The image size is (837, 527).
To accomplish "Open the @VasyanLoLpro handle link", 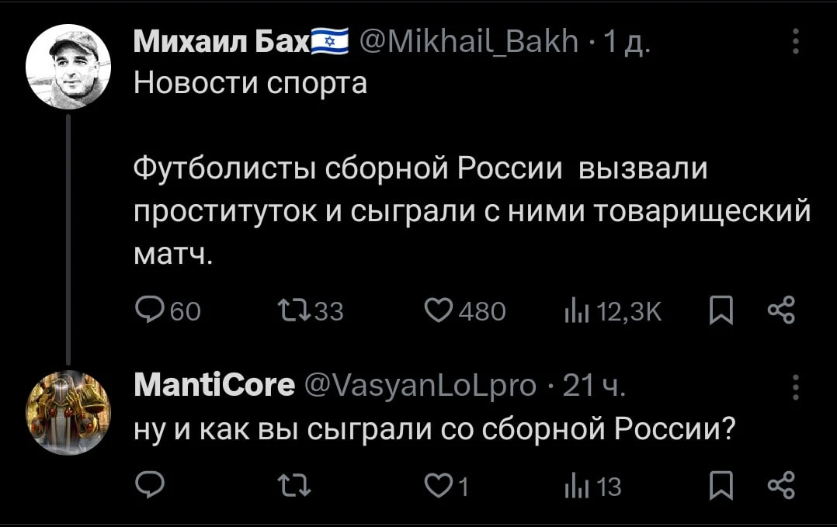I will pyautogui.click(x=420, y=386).
